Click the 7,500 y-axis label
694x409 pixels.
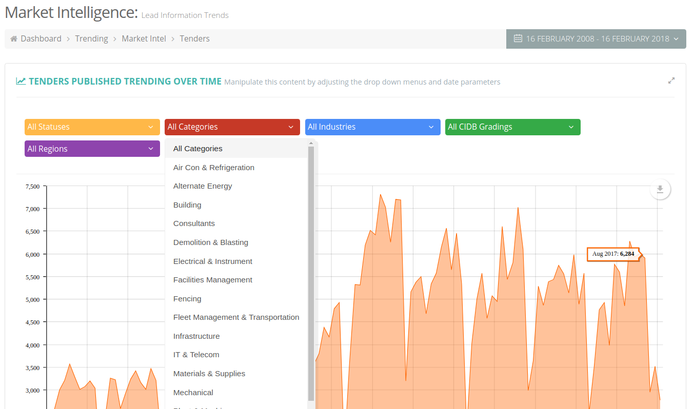click(x=32, y=187)
